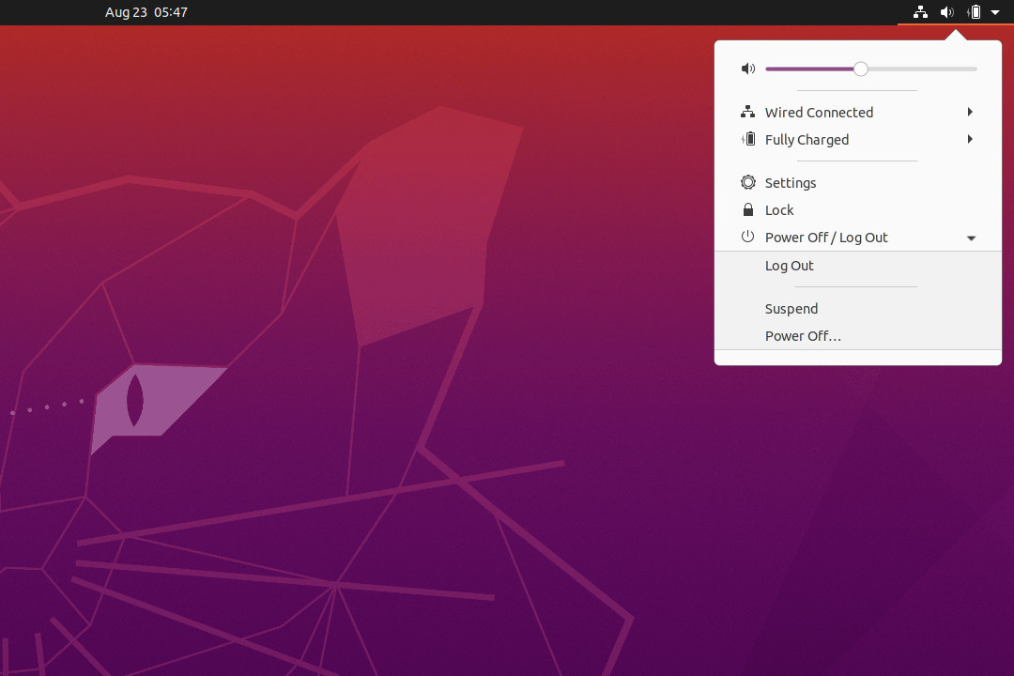The height and width of the screenshot is (676, 1014).
Task: Click the network icon in top bar
Action: (920, 12)
